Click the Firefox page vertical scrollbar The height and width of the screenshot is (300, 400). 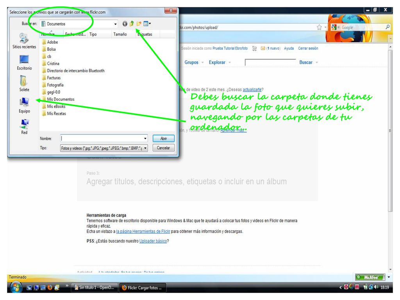(390, 130)
